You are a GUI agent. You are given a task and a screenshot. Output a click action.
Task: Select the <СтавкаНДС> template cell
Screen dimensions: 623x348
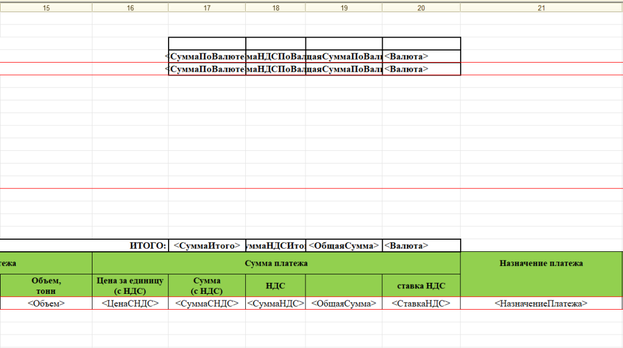(421, 303)
